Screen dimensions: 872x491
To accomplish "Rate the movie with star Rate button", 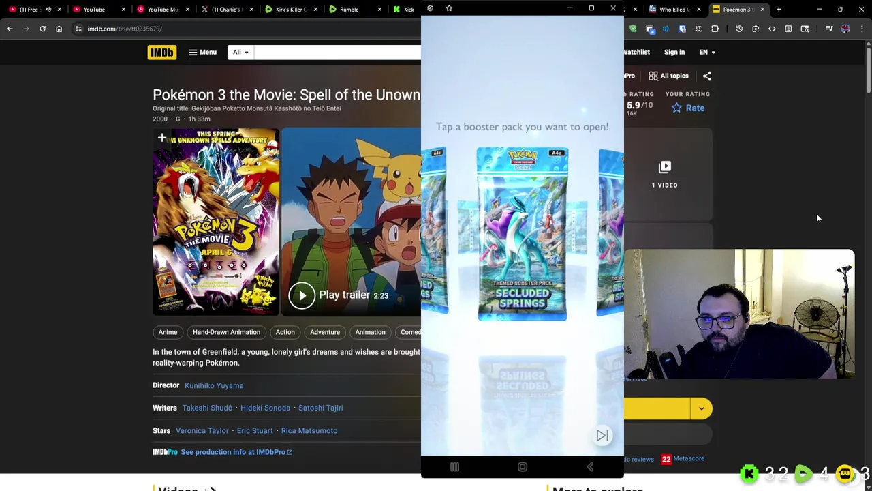I will [x=688, y=108].
